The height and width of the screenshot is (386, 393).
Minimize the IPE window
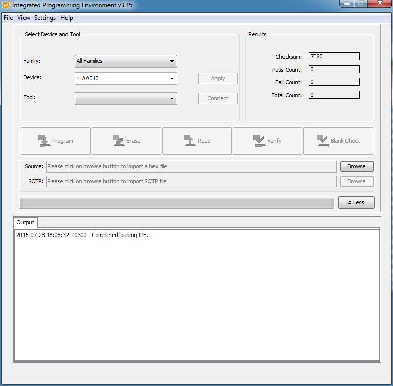347,4
